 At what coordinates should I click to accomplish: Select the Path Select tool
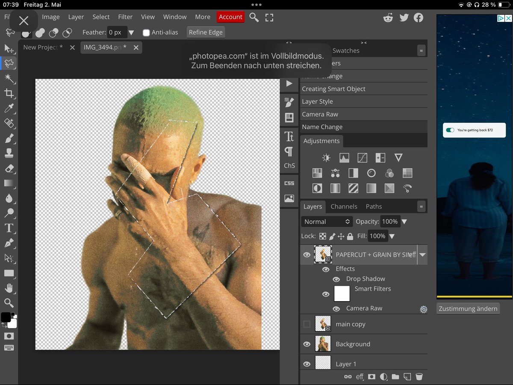click(x=9, y=258)
